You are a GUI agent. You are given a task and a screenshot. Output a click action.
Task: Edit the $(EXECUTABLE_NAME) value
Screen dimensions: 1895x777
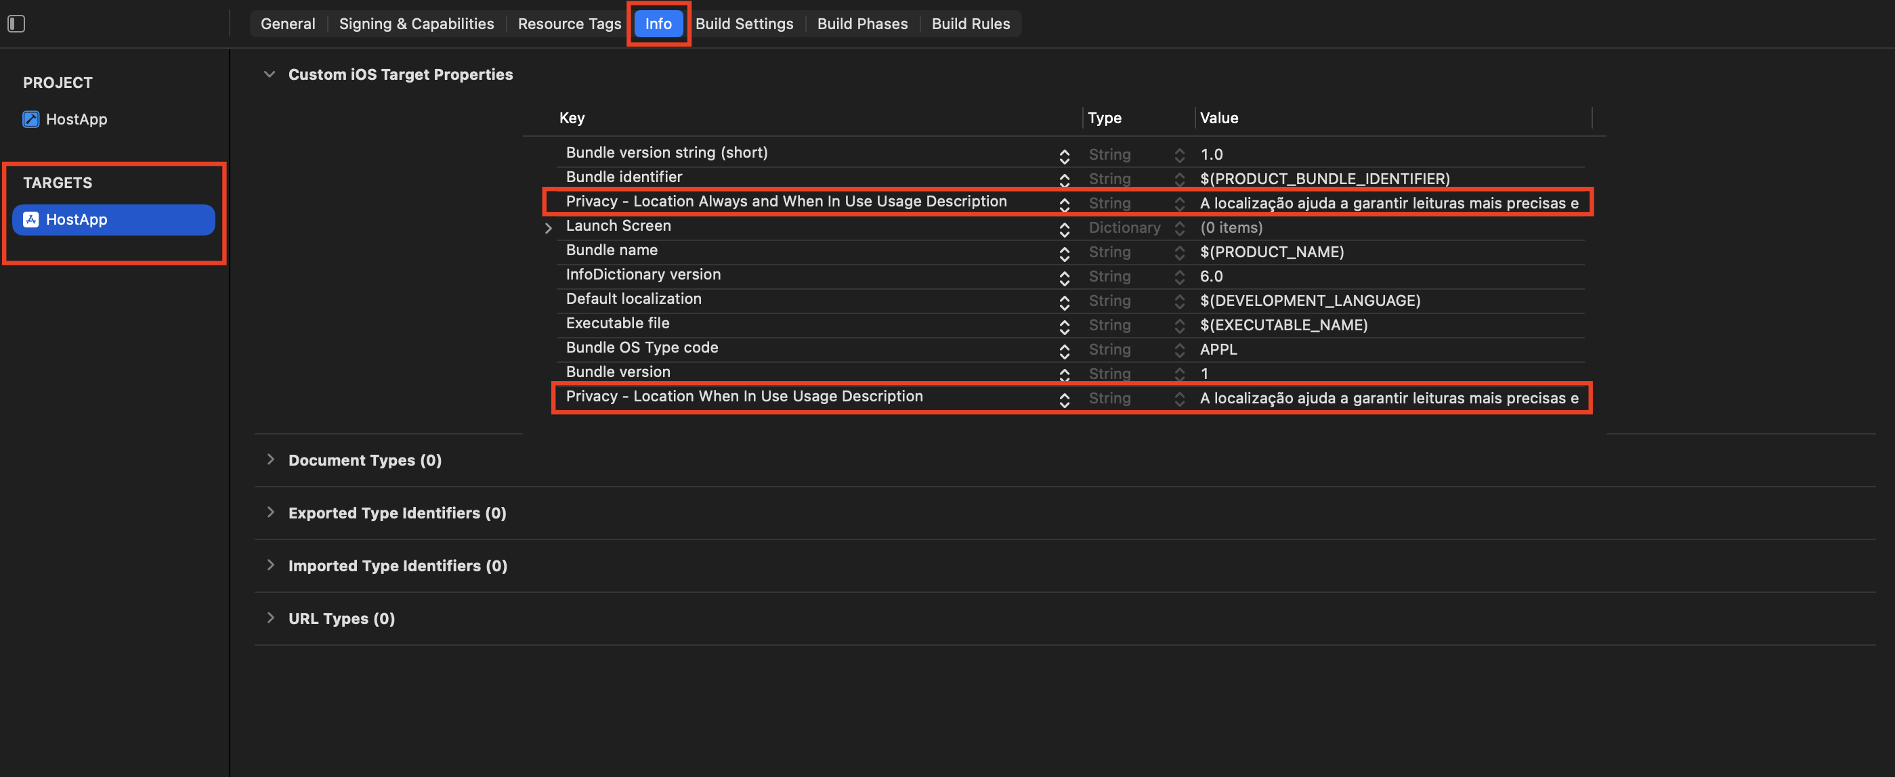point(1283,325)
